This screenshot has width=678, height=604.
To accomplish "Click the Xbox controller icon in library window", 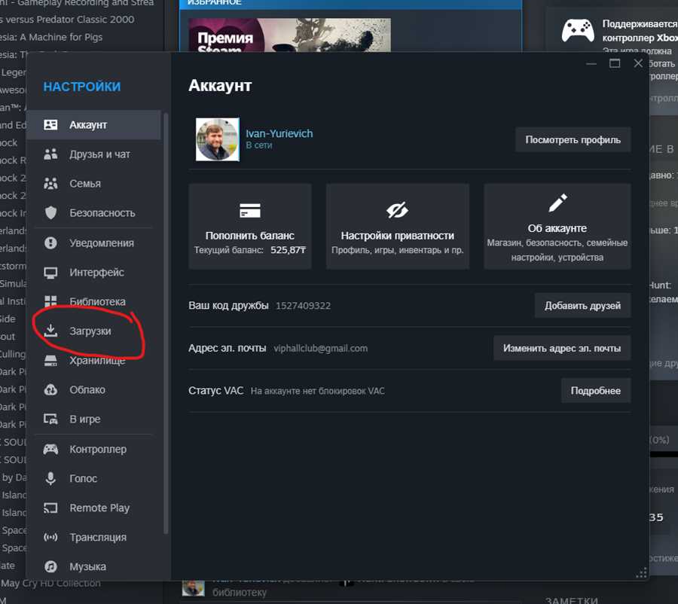I will [x=578, y=30].
